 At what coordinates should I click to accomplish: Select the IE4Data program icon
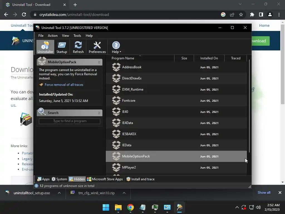[116, 123]
